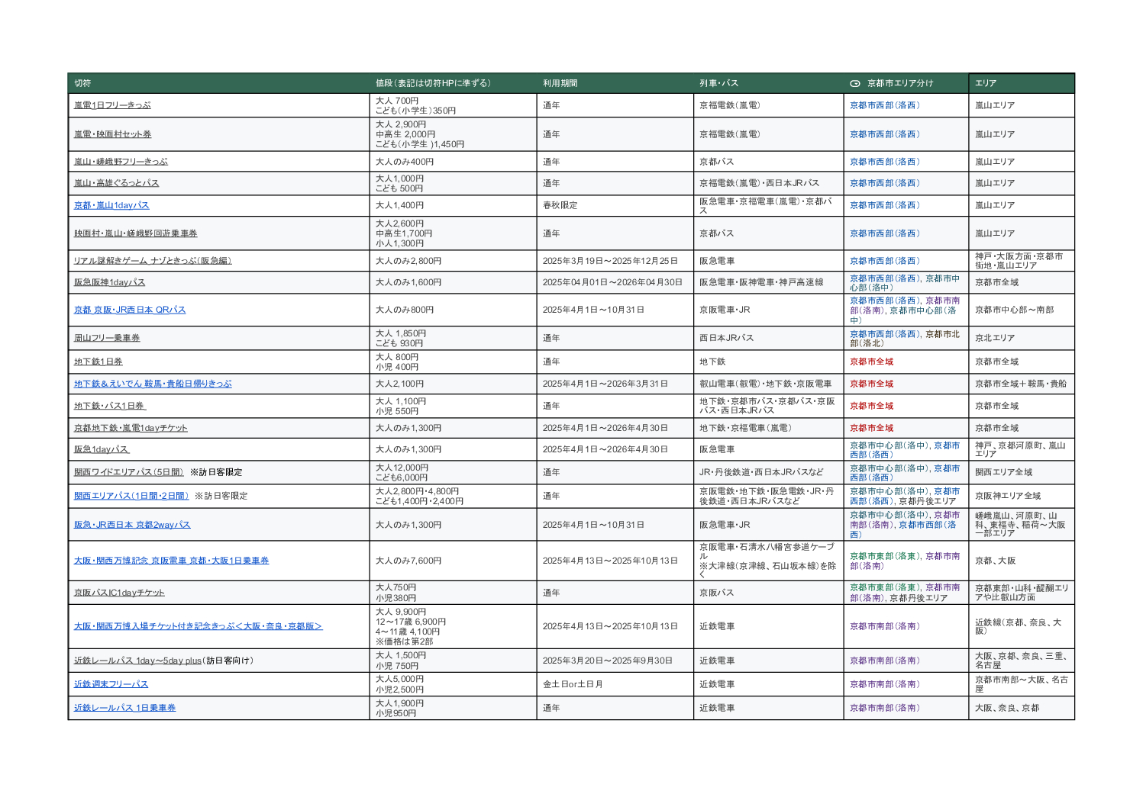Follow 関西エリアパス(1日間・2日間) link
This screenshot has height=807, width=1143.
tap(131, 496)
